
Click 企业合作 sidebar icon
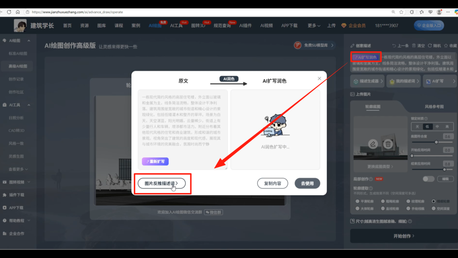pos(4,233)
